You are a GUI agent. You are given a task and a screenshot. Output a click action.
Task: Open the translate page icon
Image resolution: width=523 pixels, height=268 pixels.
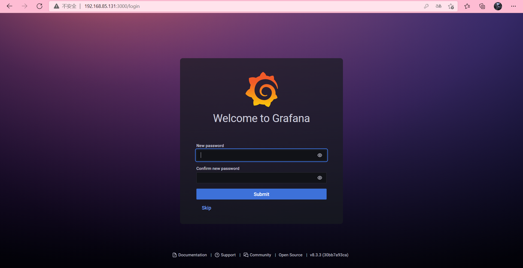(439, 6)
